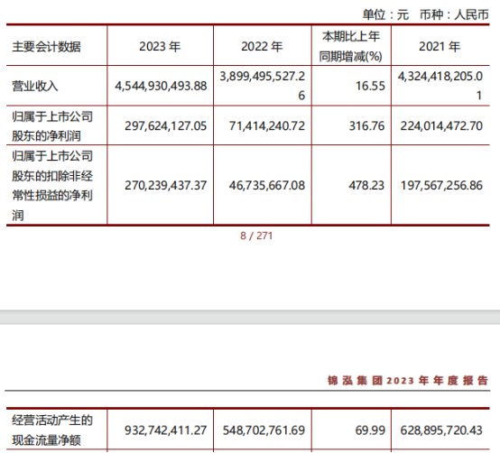Click 归属于上市公司股东的净利润 row label

click(52, 126)
